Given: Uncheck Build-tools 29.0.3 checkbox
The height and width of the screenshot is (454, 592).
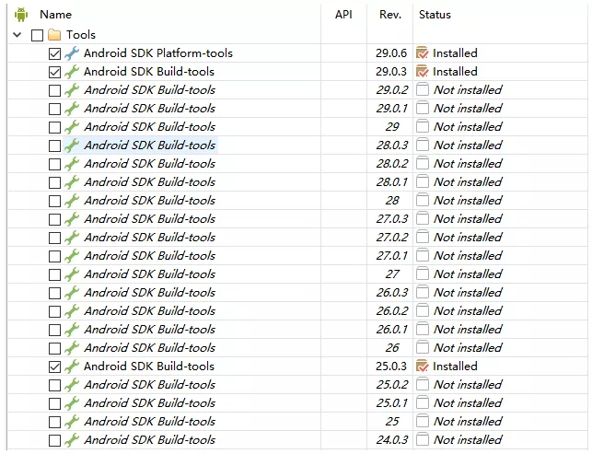Looking at the screenshot, I should click(x=54, y=72).
